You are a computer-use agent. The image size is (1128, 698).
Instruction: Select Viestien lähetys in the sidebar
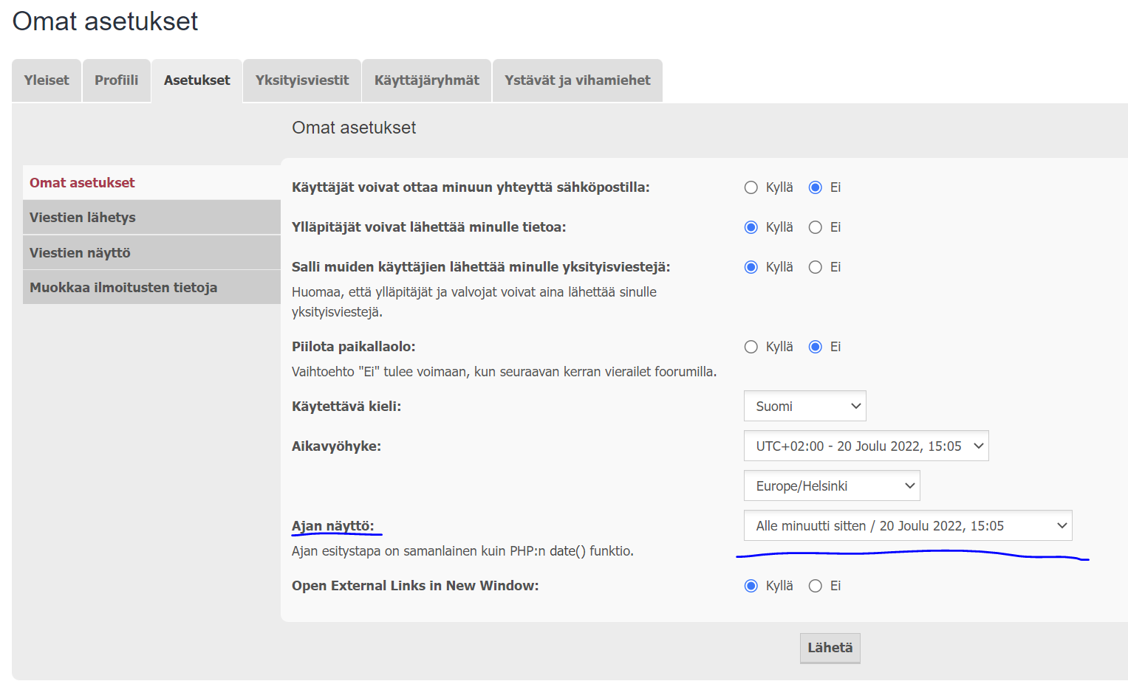point(83,218)
